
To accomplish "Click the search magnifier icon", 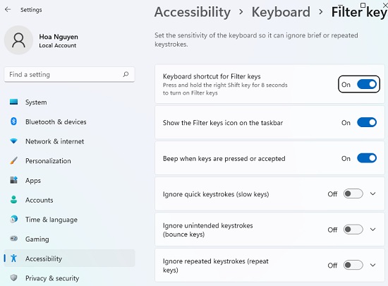I will 126,74.
